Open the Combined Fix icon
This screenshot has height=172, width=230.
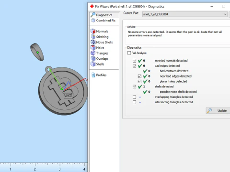(x=93, y=21)
